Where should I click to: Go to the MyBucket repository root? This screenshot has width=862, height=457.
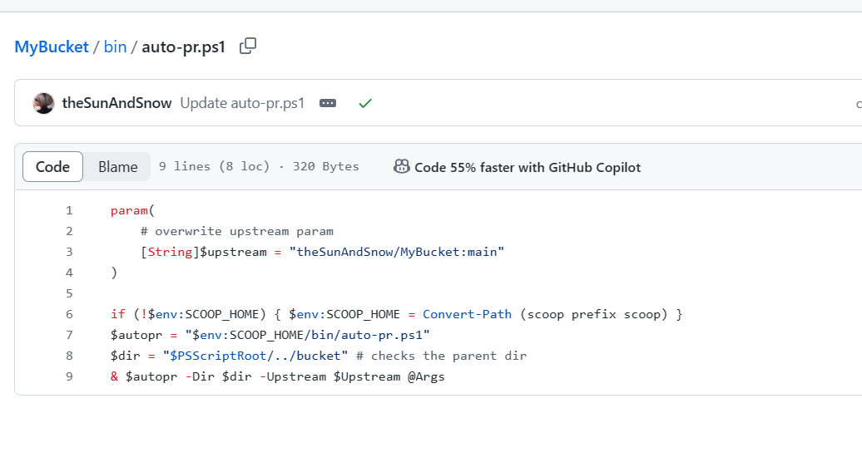[x=52, y=47]
